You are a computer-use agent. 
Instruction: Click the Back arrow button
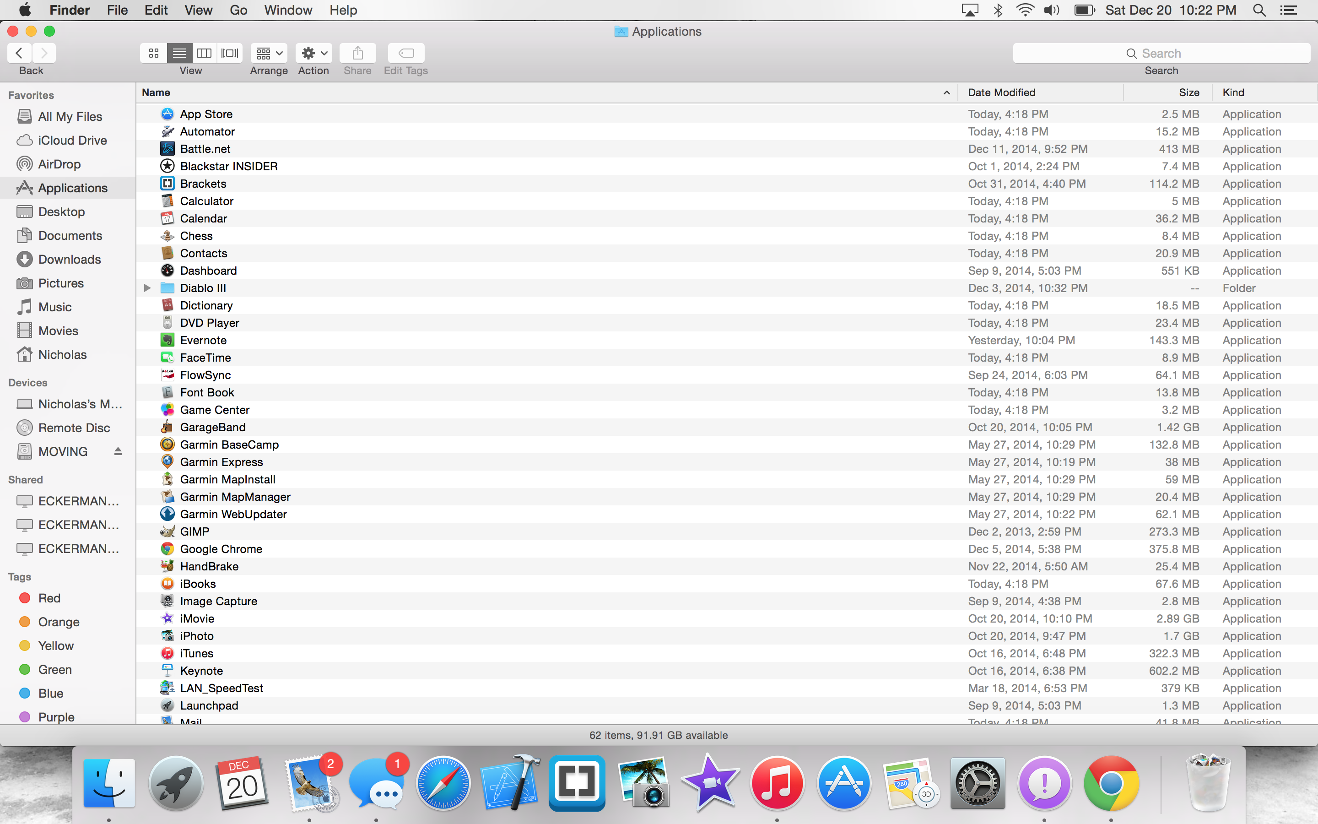(19, 53)
